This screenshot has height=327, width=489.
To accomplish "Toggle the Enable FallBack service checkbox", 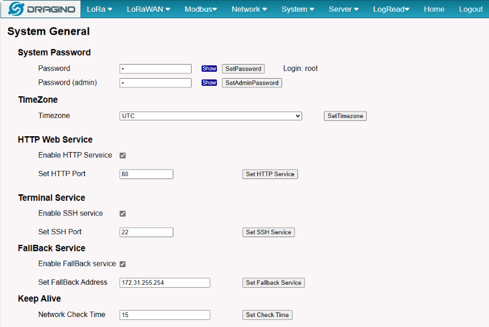I will pos(123,264).
